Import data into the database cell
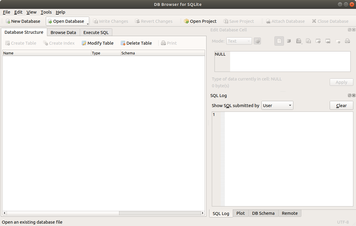This screenshot has width=356, height=226. point(299,41)
